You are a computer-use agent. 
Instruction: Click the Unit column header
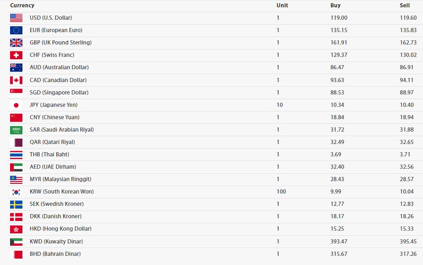click(282, 6)
